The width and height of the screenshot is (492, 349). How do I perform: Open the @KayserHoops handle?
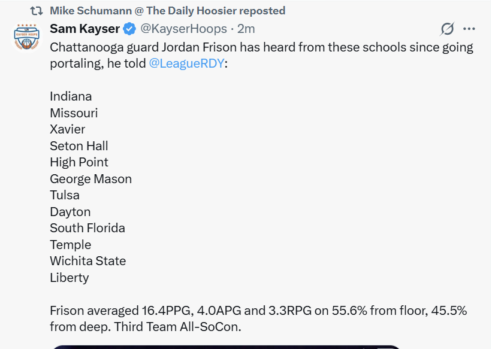(183, 29)
